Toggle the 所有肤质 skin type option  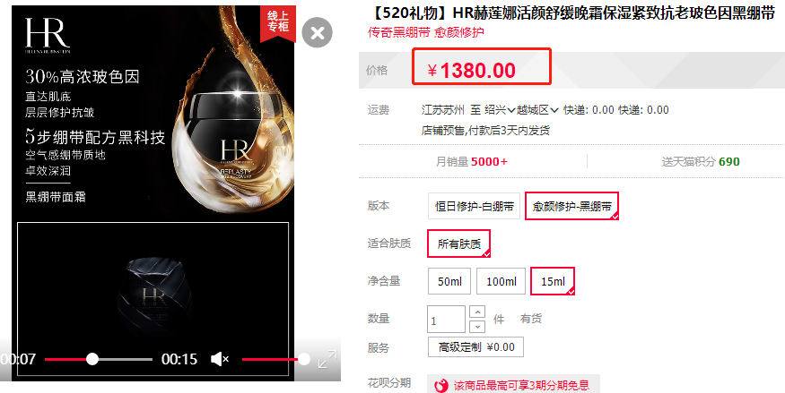tap(458, 243)
